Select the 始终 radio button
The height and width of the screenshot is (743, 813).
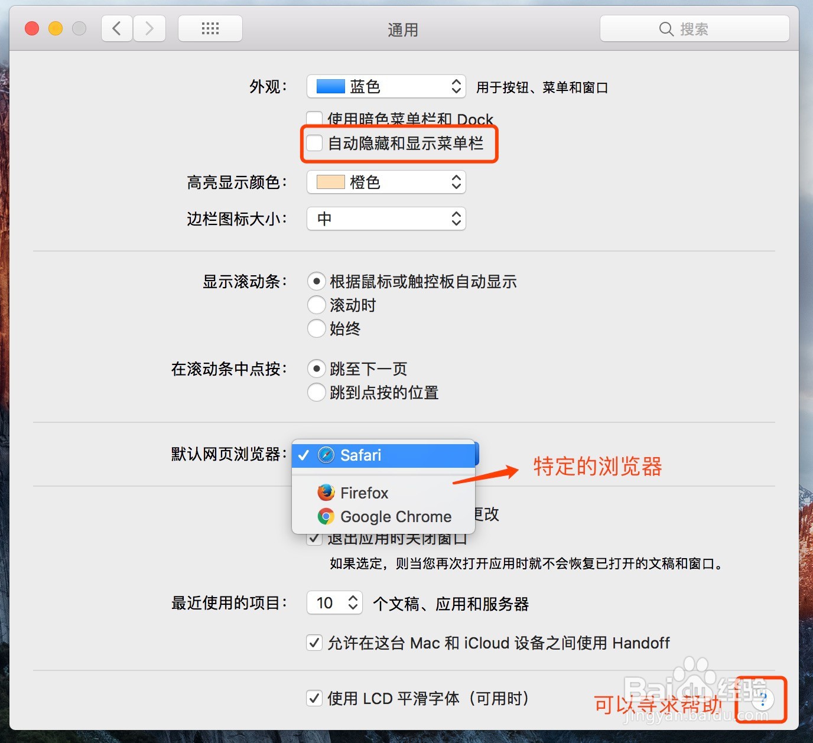tap(317, 328)
